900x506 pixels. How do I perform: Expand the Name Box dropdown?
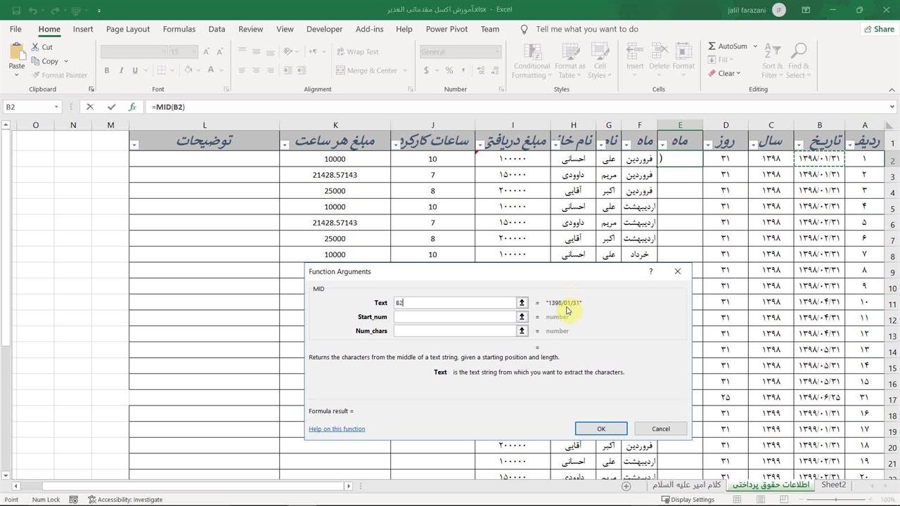[x=56, y=107]
